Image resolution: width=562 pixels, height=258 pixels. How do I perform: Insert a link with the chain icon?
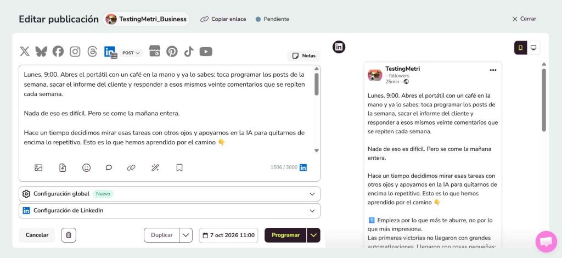pyautogui.click(x=131, y=168)
